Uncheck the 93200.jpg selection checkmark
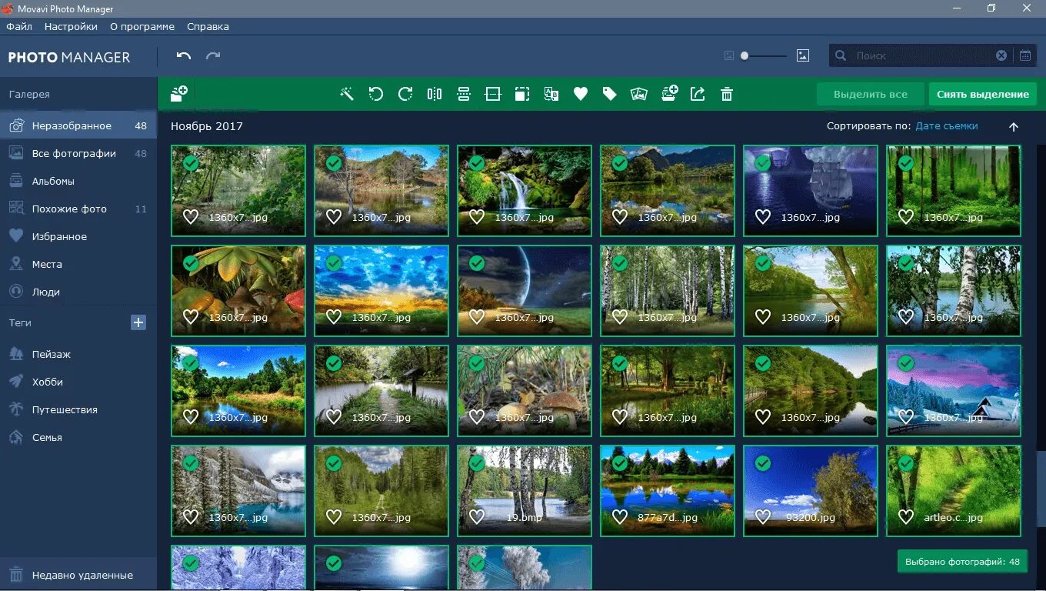 point(763,463)
